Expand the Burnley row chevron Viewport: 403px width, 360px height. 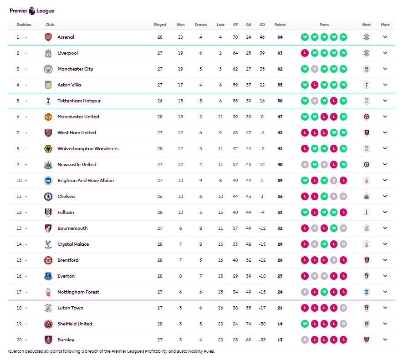click(385, 340)
